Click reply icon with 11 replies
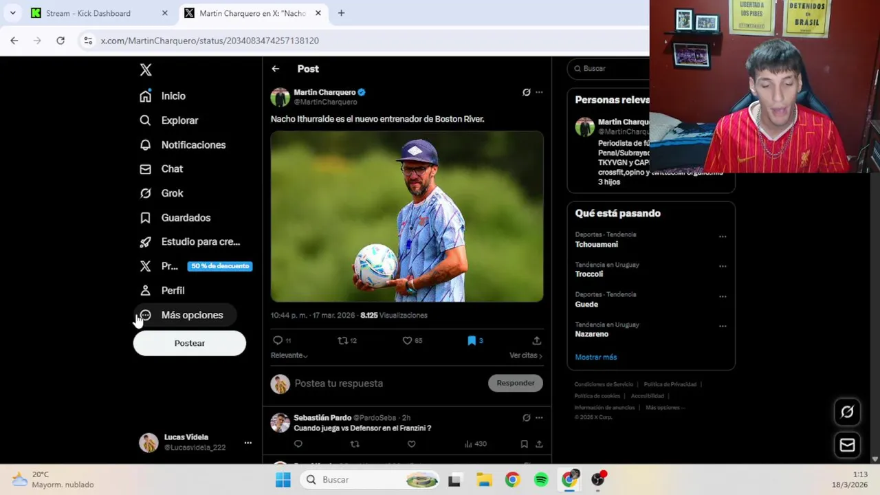880x495 pixels. tap(278, 340)
